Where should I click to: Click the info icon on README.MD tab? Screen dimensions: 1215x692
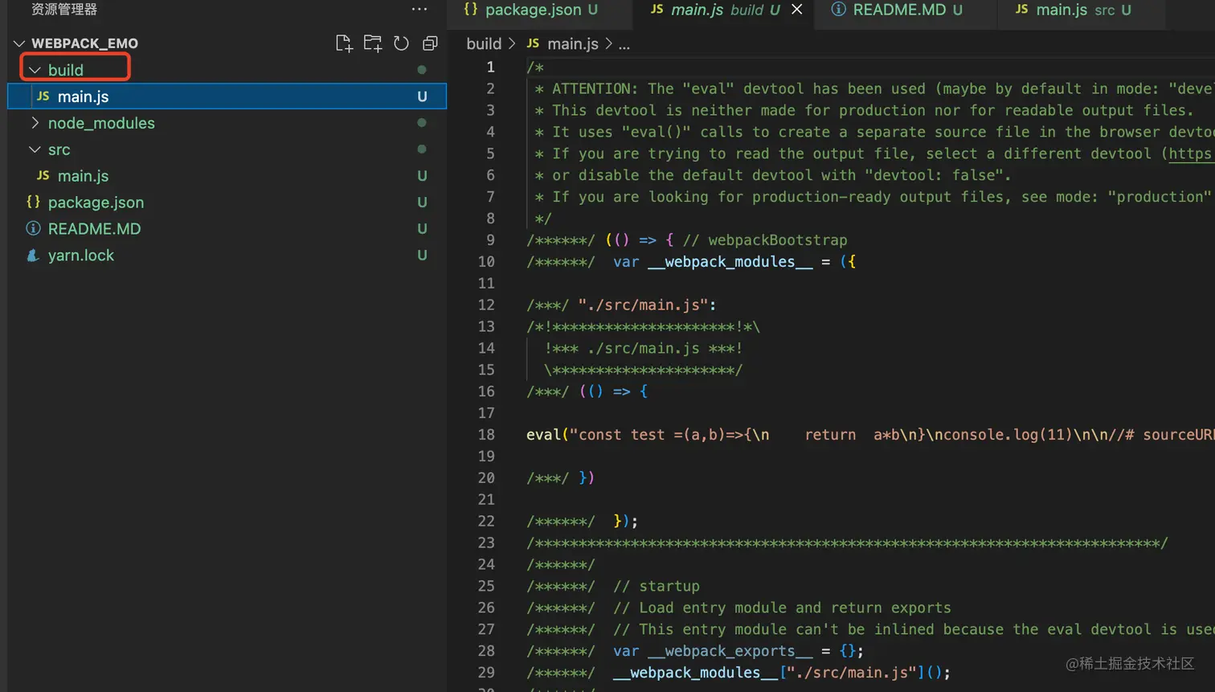click(839, 9)
